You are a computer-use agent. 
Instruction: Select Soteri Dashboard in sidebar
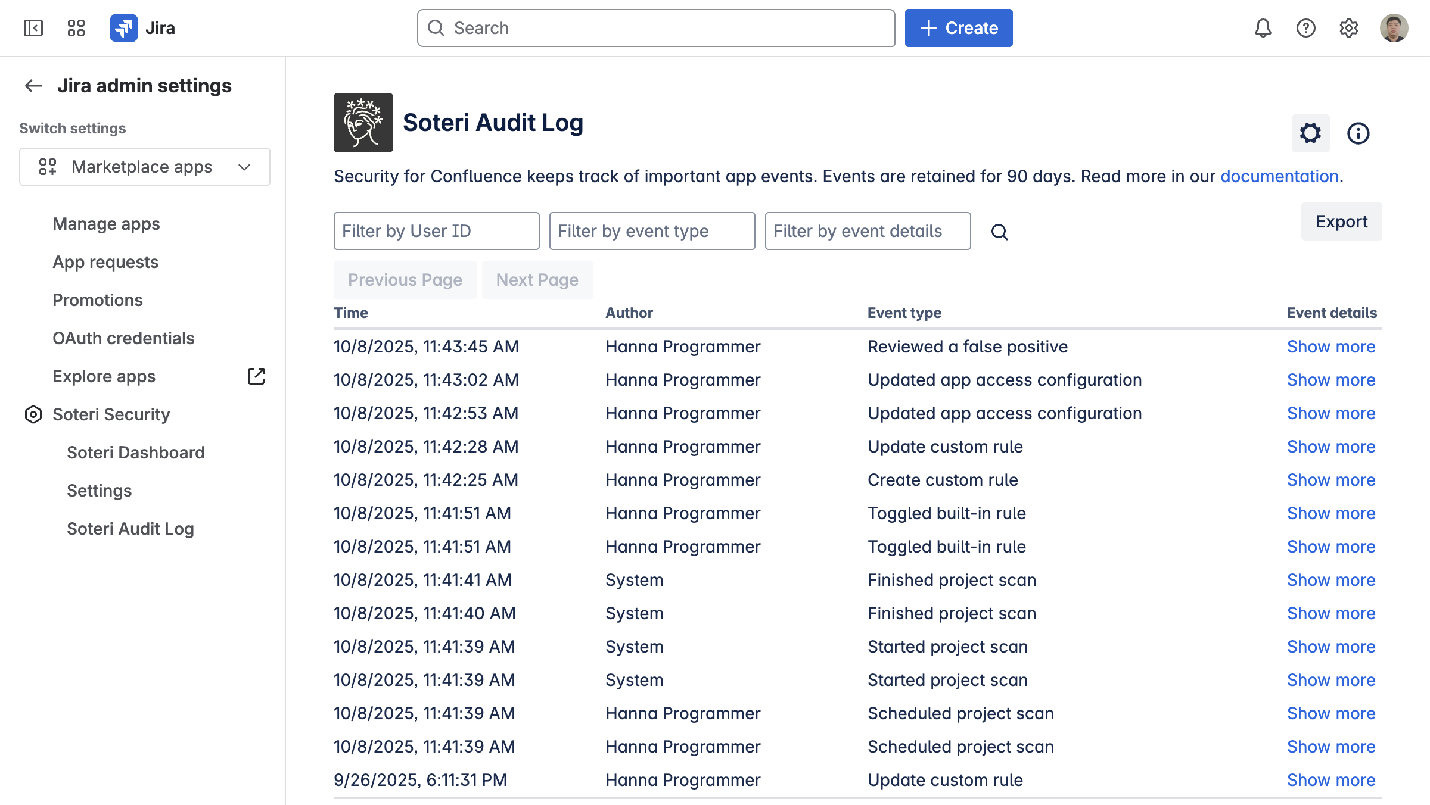tap(136, 453)
